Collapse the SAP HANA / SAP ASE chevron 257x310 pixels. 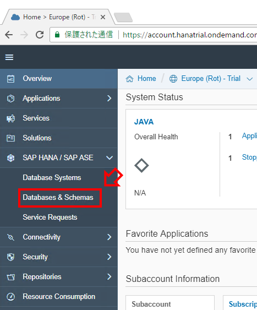pos(110,158)
